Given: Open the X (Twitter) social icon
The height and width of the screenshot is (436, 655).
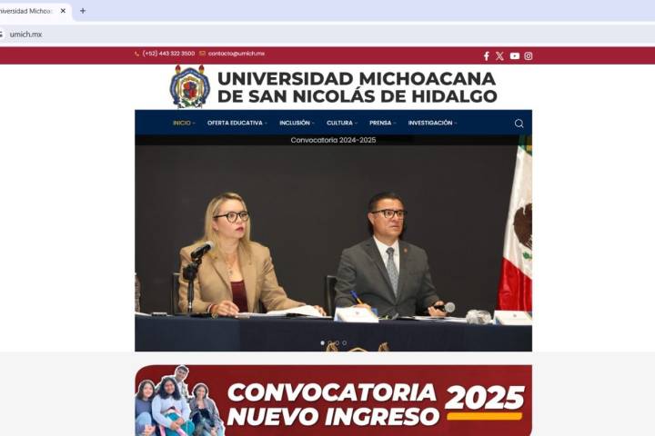Looking at the screenshot, I should click(x=499, y=55).
